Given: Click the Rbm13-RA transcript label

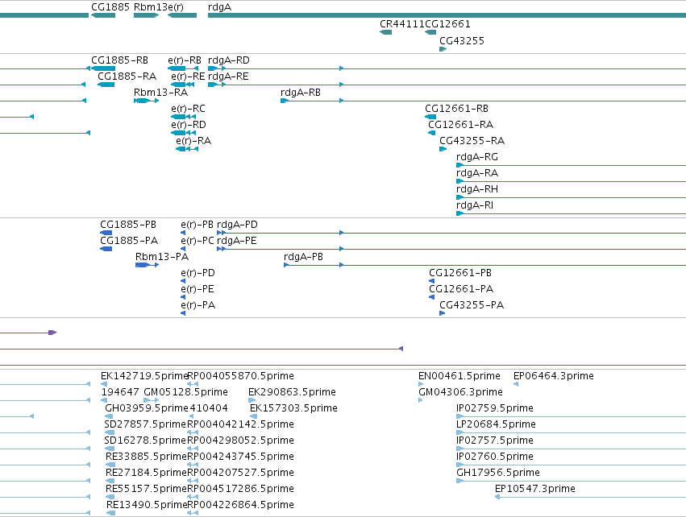Looking at the screenshot, I should click(x=160, y=93).
